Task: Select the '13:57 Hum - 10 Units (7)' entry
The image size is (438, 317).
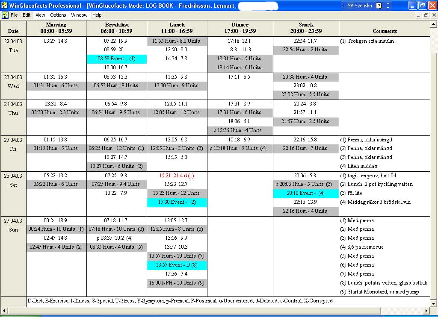Action: coord(177,256)
